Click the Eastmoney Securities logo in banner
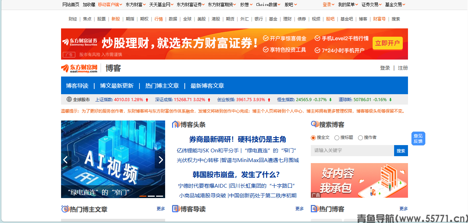468x223 pixels. pos(80,42)
